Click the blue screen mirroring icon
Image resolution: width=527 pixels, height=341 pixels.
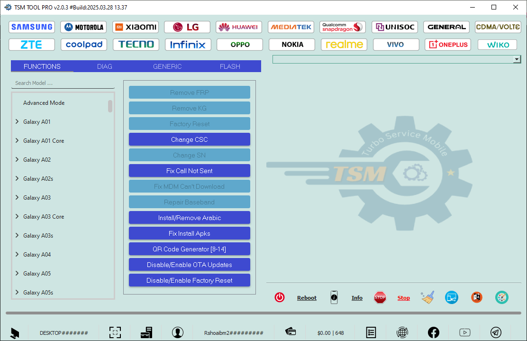coord(452,297)
